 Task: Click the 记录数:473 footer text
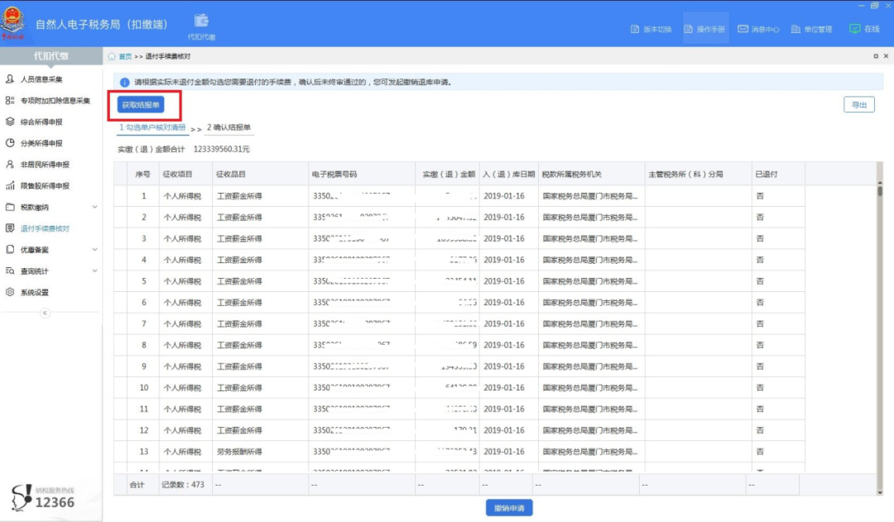pos(182,485)
